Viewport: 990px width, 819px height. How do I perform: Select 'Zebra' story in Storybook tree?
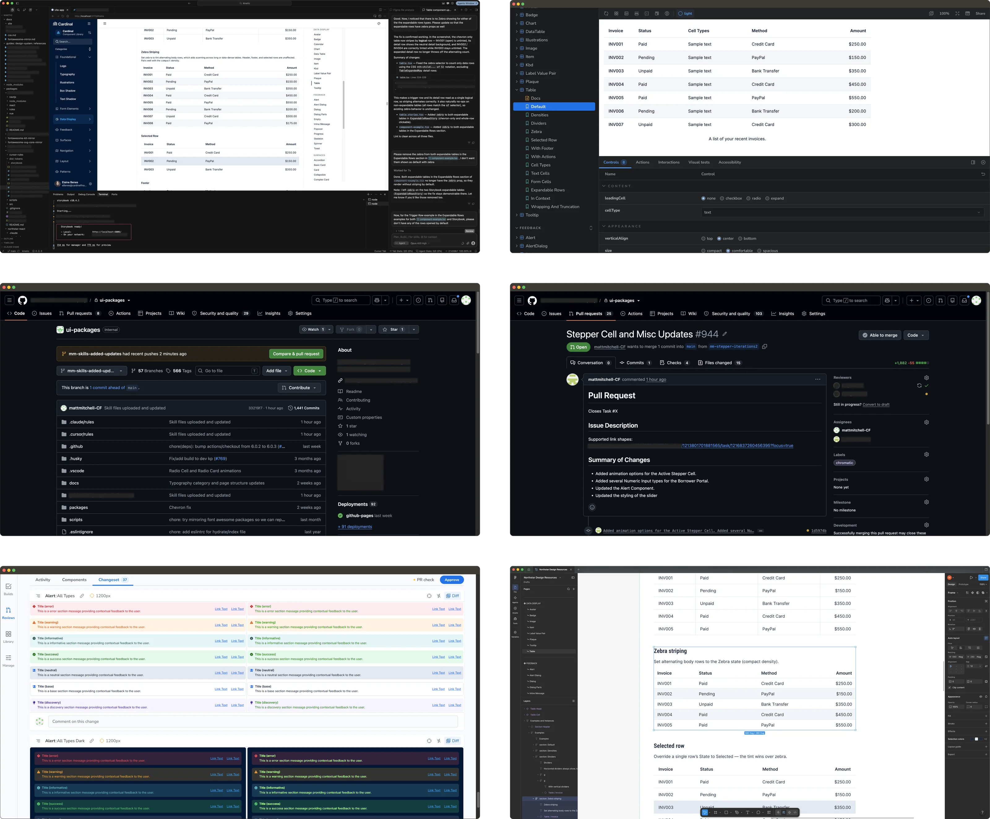click(536, 132)
